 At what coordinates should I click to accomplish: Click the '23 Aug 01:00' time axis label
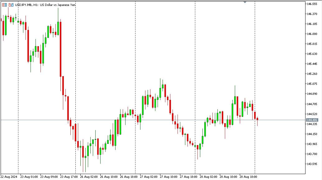point(29,177)
